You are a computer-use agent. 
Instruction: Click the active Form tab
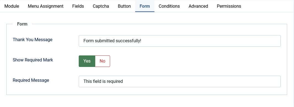point(145,6)
